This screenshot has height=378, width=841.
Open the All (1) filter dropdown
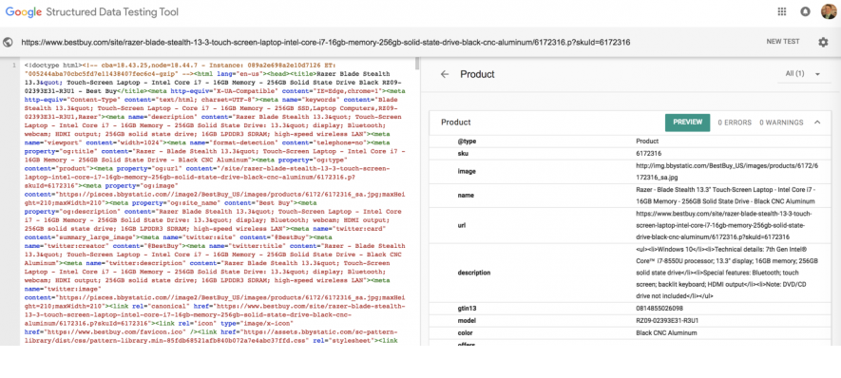(803, 74)
